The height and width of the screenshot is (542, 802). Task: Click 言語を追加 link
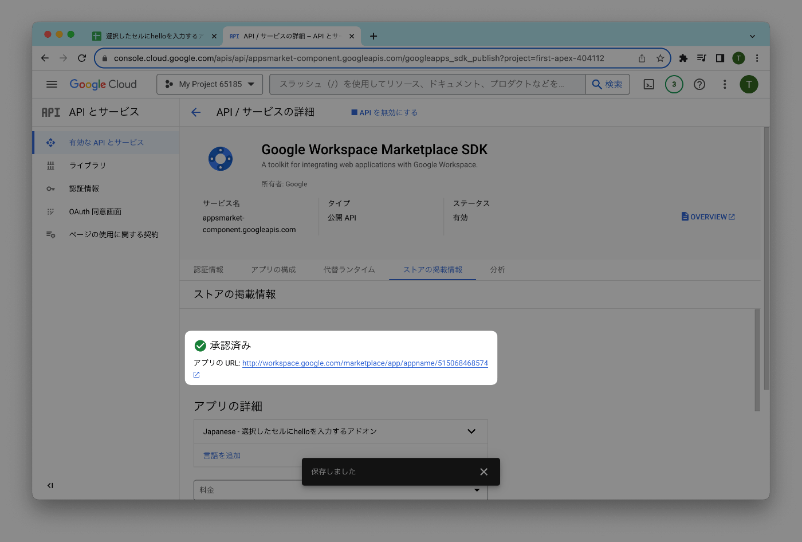(x=222, y=455)
